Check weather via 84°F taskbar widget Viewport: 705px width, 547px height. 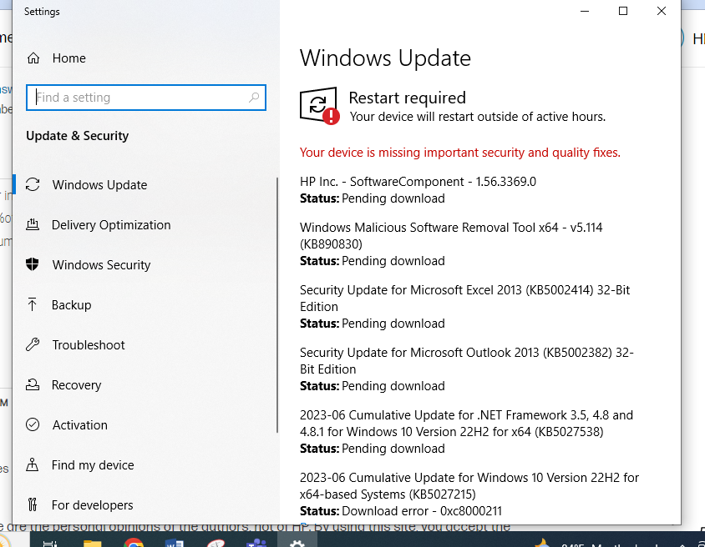coord(576,541)
